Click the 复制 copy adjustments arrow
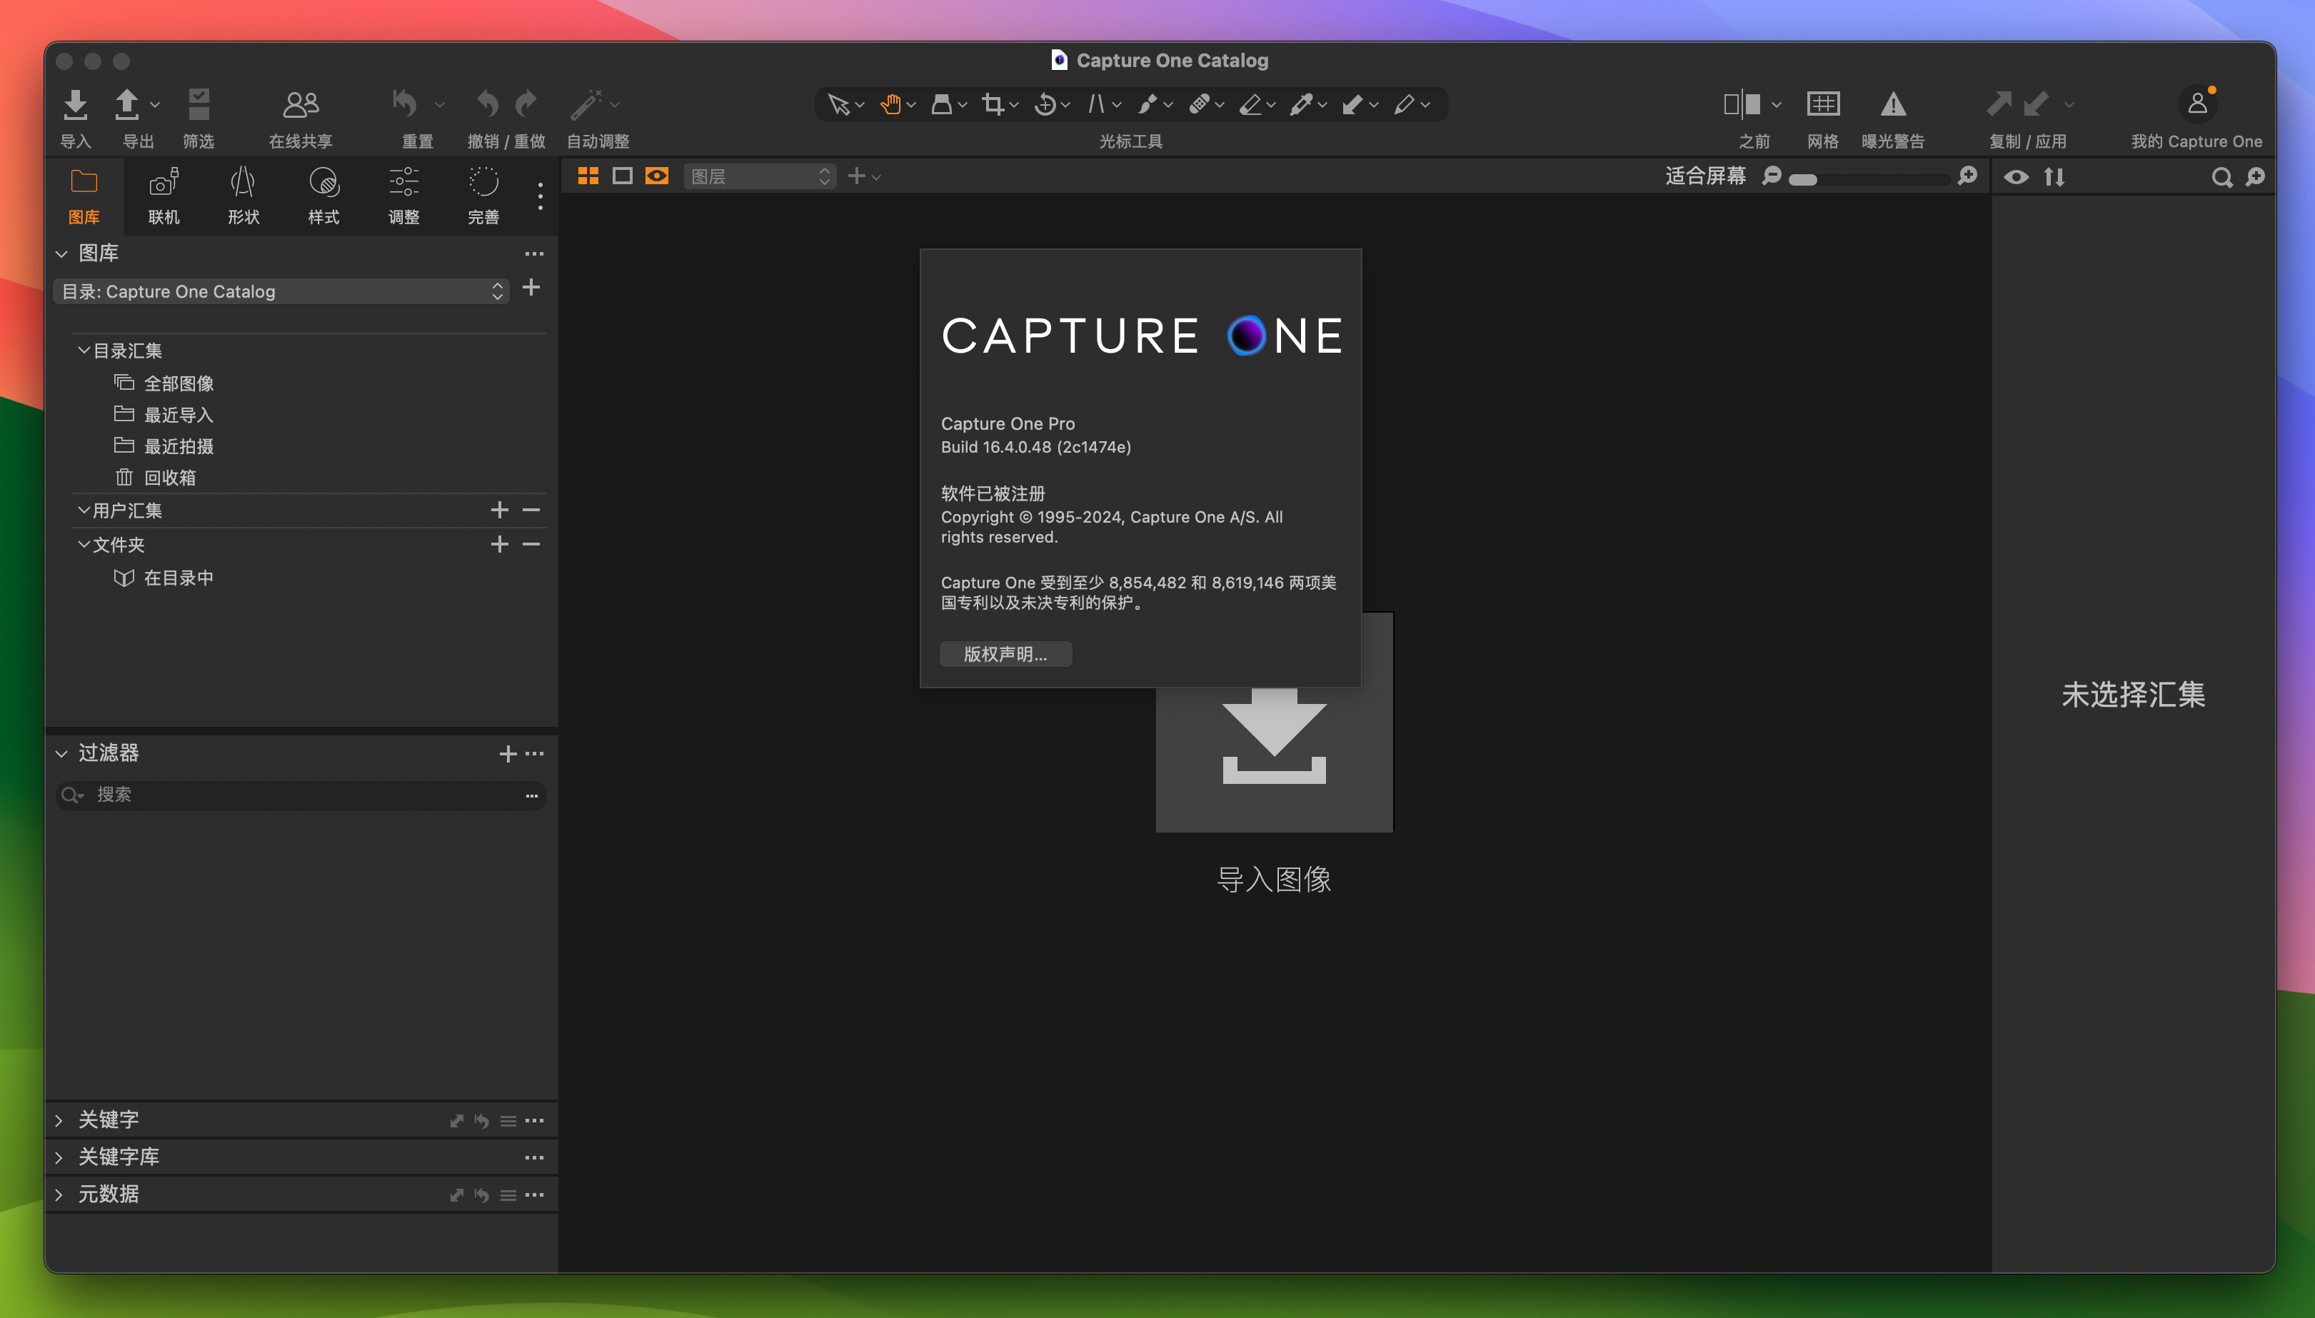Viewport: 2315px width, 1318px height. (1999, 104)
